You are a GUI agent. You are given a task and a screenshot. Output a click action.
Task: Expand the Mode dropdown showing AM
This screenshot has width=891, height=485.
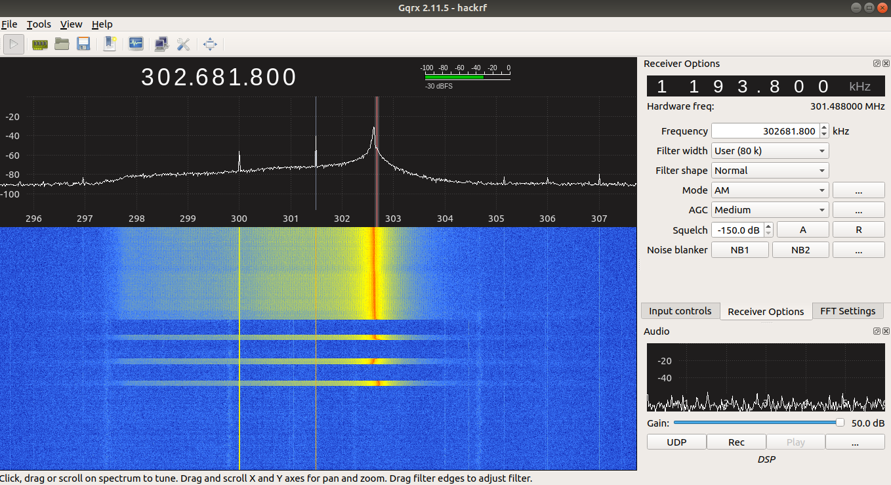point(770,190)
